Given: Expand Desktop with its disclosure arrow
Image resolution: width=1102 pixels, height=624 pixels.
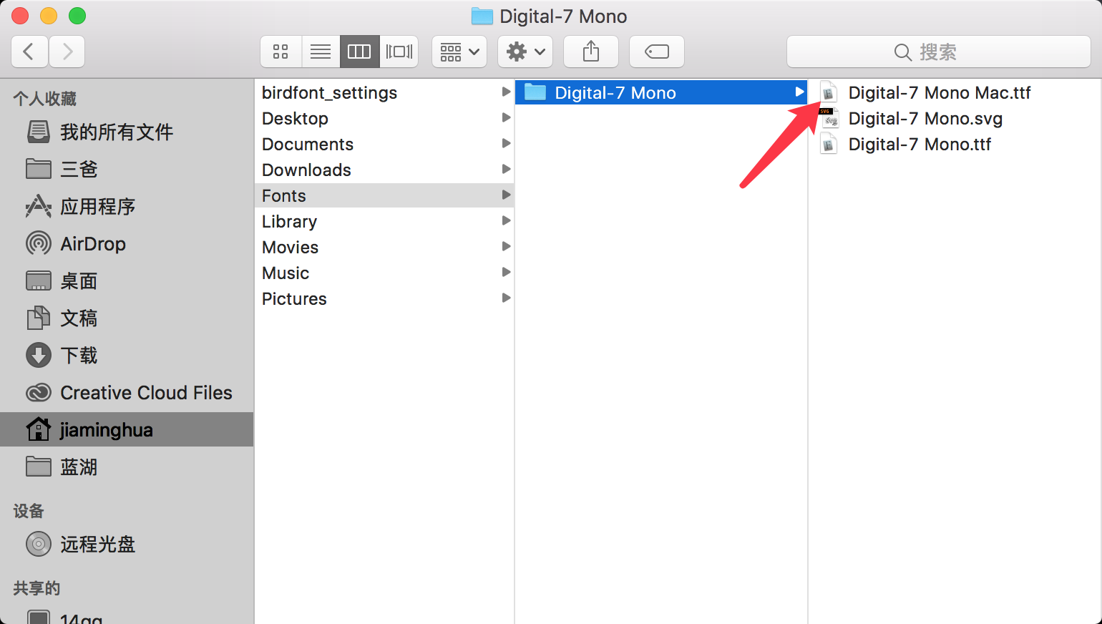Looking at the screenshot, I should coord(506,117).
